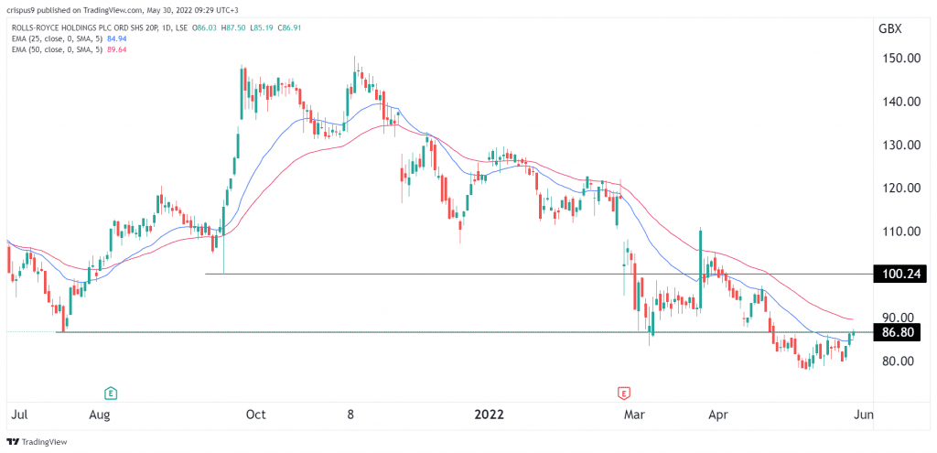This screenshot has width=937, height=453.
Task: Click the EMA 50 indicator legend
Action: click(68, 49)
